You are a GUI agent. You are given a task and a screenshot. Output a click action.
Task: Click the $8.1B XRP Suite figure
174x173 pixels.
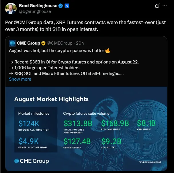pyautogui.click(x=146, y=123)
